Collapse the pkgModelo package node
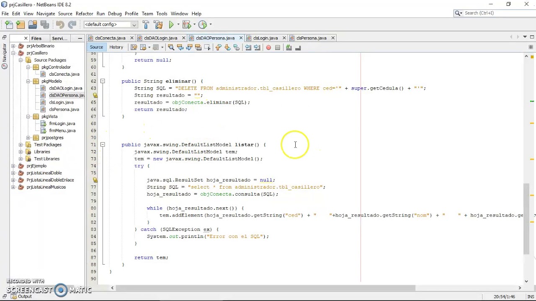Screen dimensions: 536x301 tap(28, 81)
